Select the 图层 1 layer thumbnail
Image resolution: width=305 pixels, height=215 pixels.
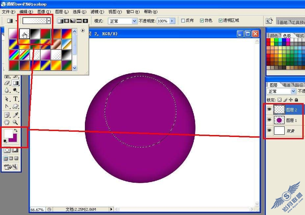click(279, 120)
